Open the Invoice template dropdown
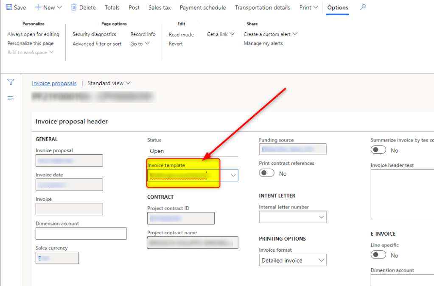This screenshot has height=286, width=434. pos(233,175)
